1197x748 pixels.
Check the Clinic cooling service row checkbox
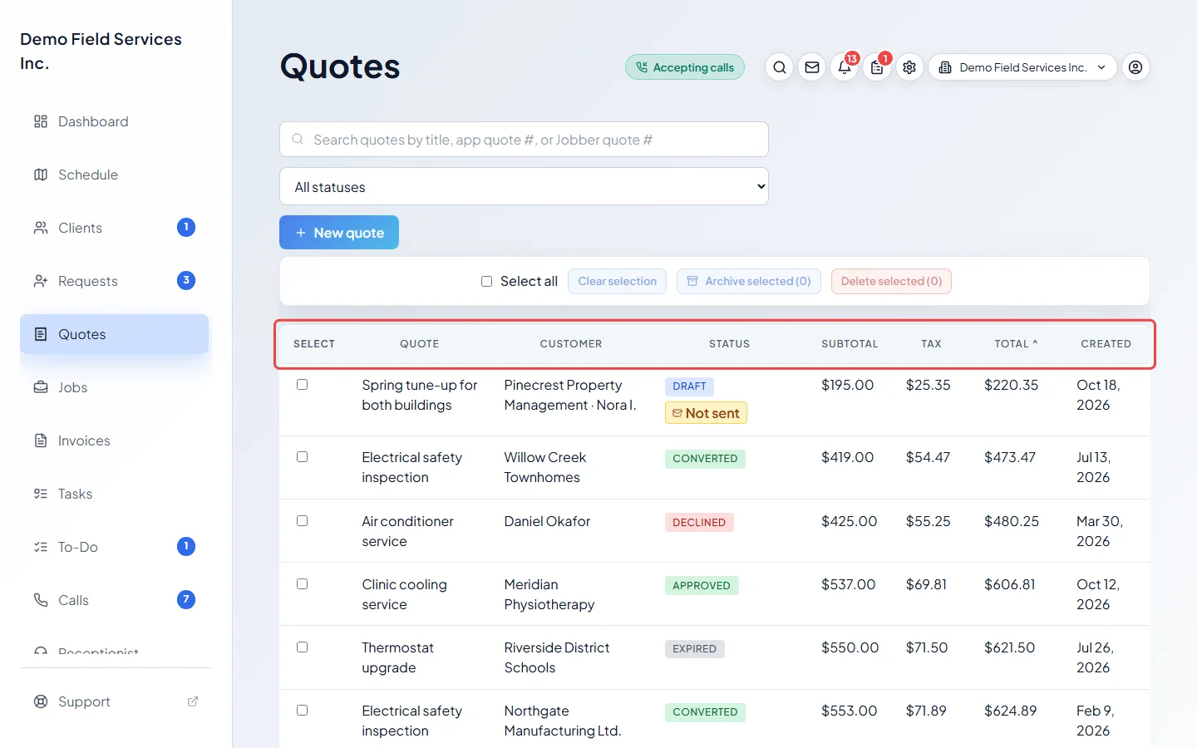(x=302, y=583)
